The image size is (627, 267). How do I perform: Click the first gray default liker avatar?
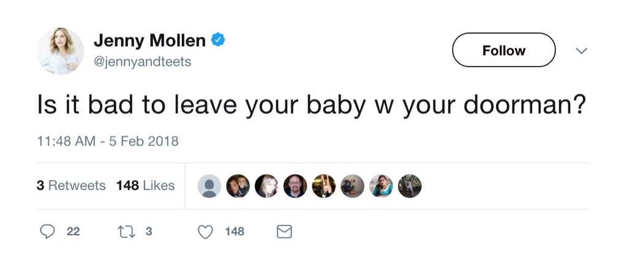point(209,186)
